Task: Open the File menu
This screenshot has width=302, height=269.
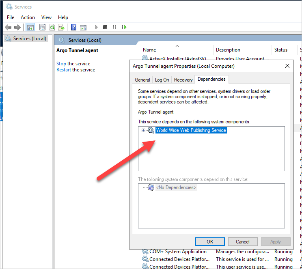Action: point(11,17)
